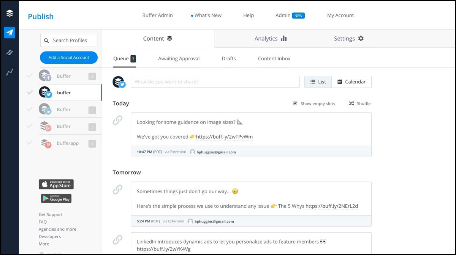Switch to List view
The width and height of the screenshot is (456, 255).
(x=318, y=82)
